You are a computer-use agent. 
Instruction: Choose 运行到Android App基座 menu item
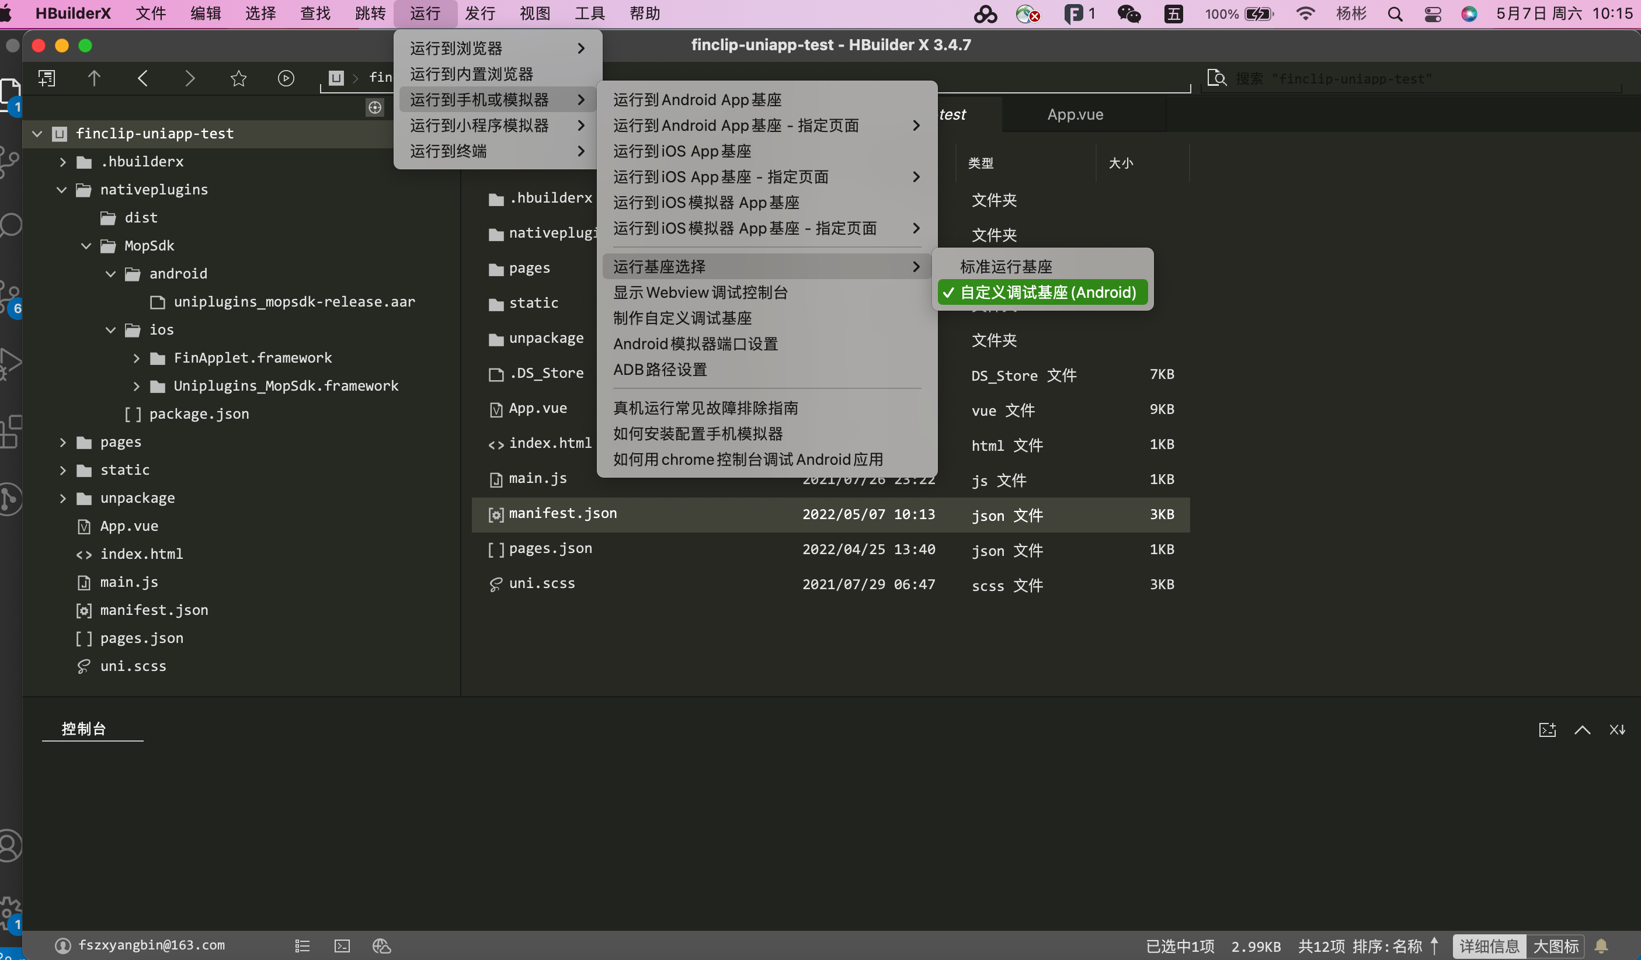(x=697, y=100)
